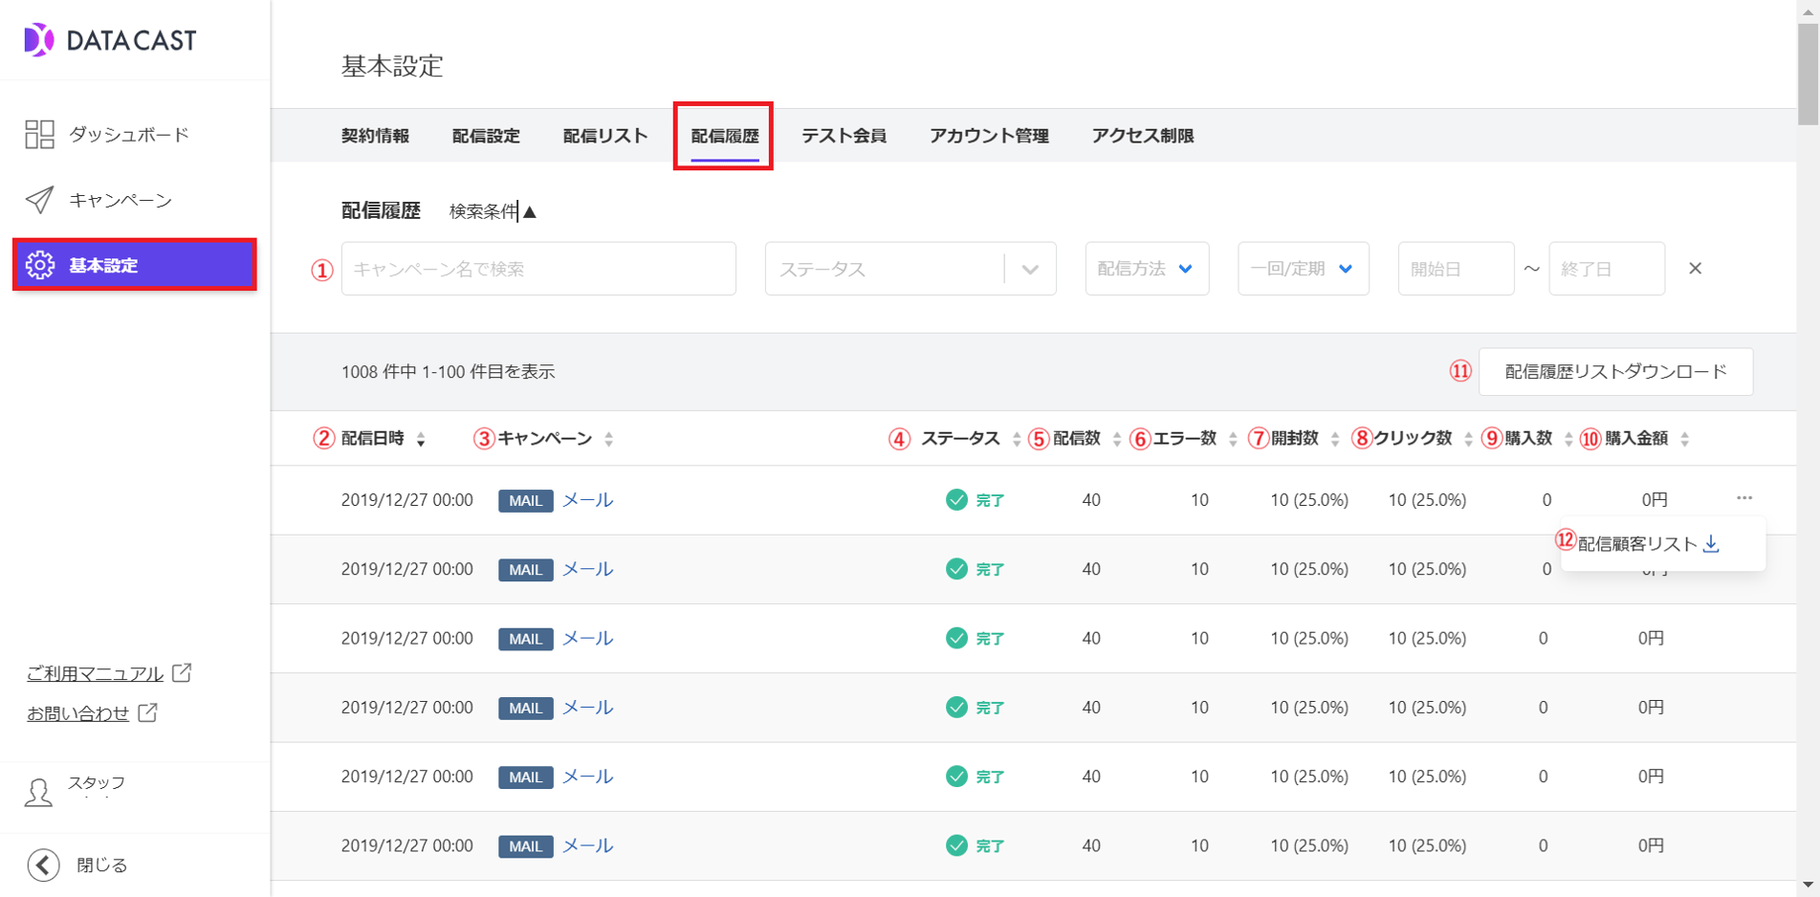Sort by 配信数 column arrows

coord(1116,439)
